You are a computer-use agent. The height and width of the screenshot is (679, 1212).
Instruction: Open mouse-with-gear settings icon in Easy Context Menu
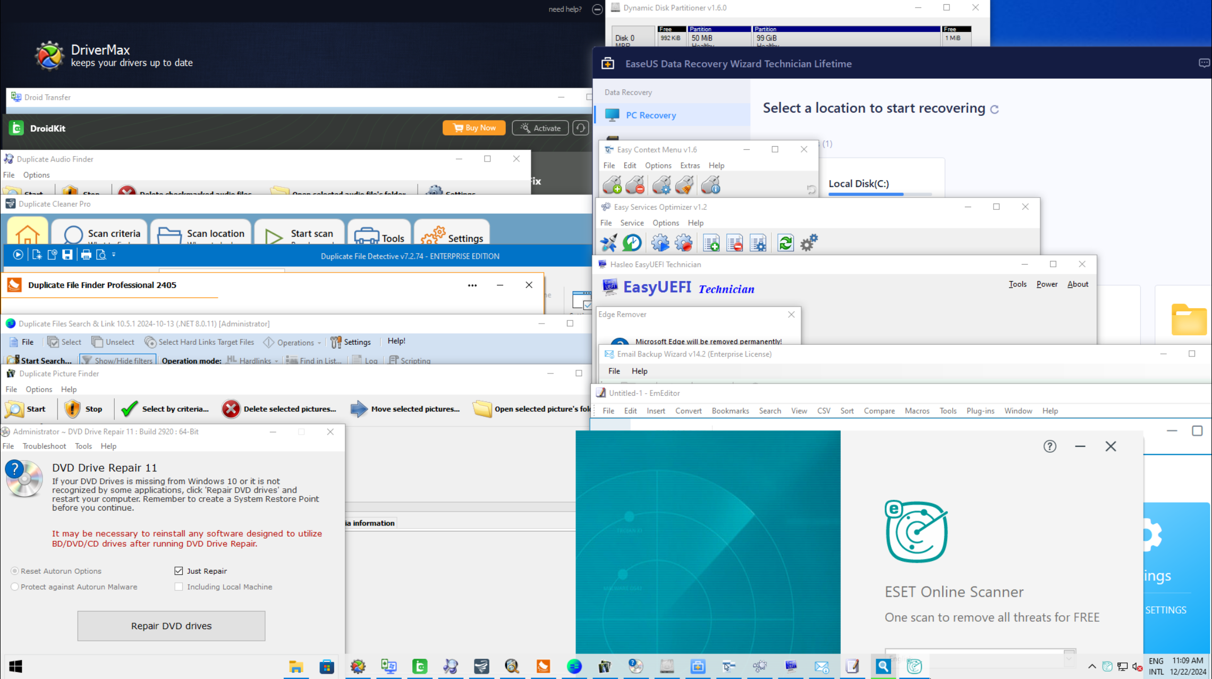click(662, 185)
